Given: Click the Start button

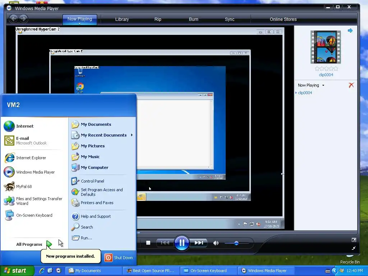Looking at the screenshot, I should [17, 271].
